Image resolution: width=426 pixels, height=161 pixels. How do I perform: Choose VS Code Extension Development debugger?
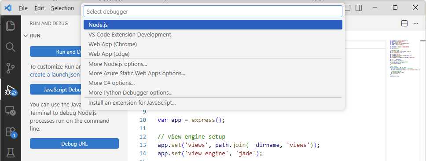click(x=213, y=34)
